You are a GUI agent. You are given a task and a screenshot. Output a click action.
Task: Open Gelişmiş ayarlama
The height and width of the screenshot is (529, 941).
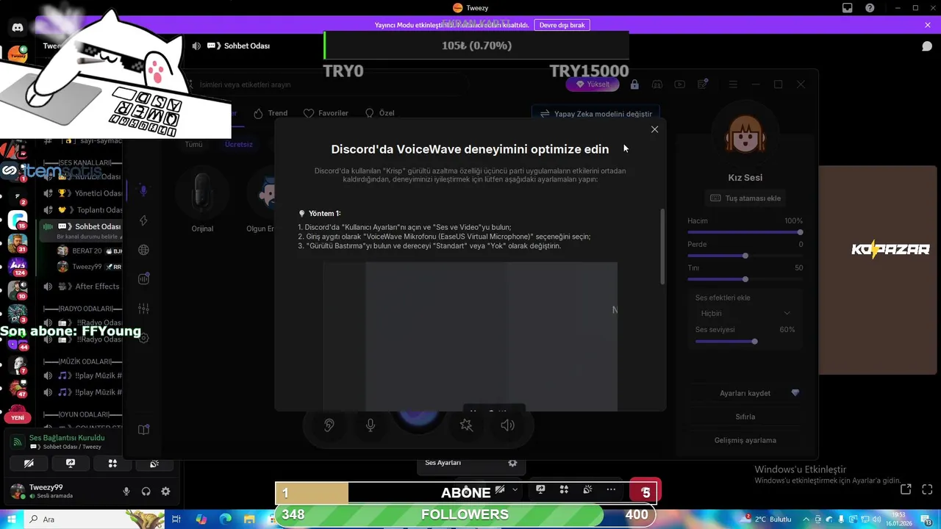click(745, 440)
